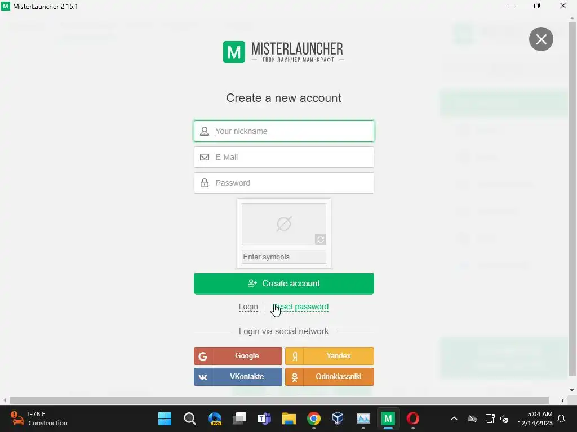Click the Your nickname input field
Image resolution: width=577 pixels, height=432 pixels.
tap(284, 131)
